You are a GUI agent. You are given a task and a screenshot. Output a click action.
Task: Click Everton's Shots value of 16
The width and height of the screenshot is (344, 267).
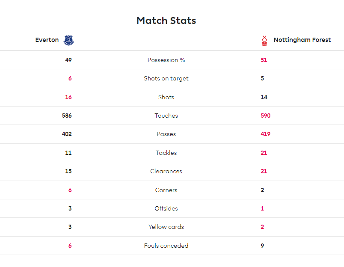click(x=68, y=97)
